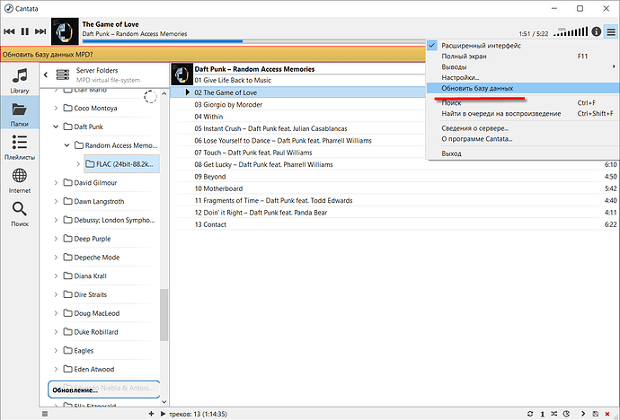The width and height of the screenshot is (620, 420).
Task: Select track 13 Contact
Action: point(394,224)
